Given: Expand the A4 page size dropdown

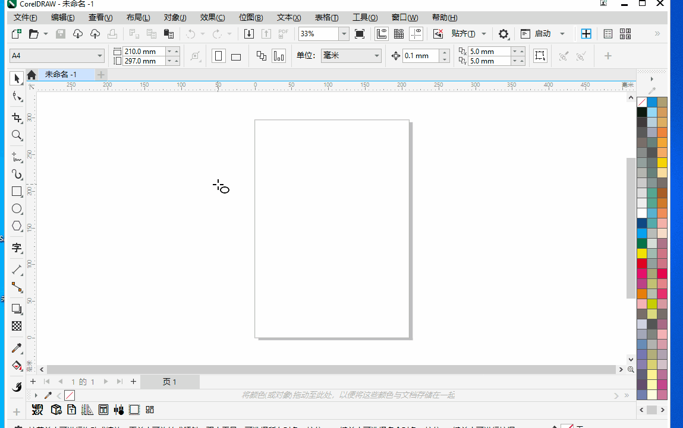Looking at the screenshot, I should point(100,56).
